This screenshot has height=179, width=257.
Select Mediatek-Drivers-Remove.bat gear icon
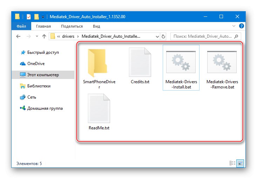tap(222, 62)
